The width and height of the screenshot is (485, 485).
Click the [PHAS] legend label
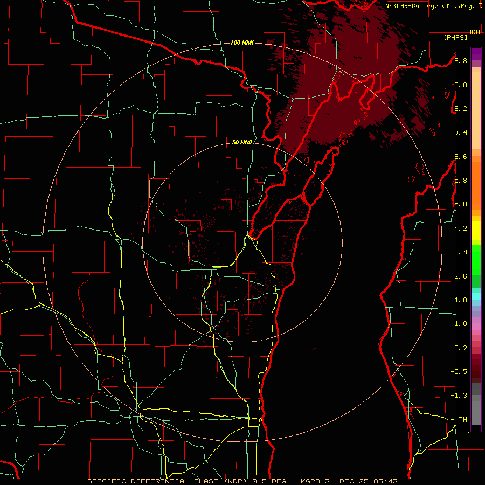(455, 37)
